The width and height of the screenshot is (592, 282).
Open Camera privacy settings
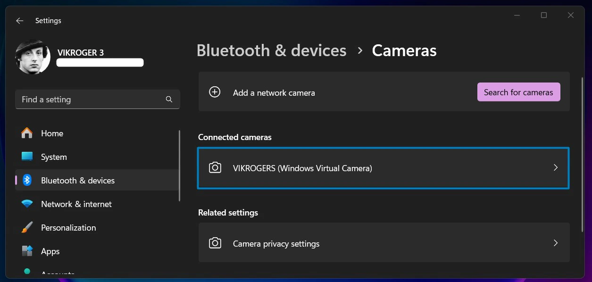tap(384, 243)
